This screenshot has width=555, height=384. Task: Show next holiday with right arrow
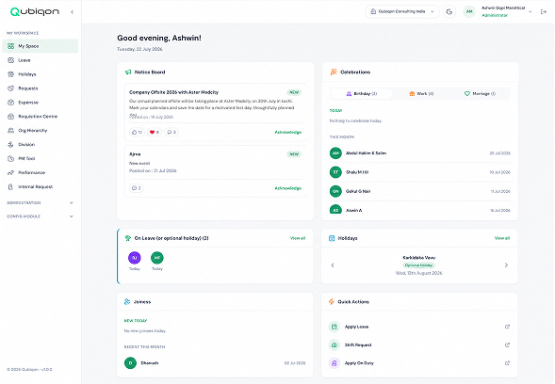point(506,265)
